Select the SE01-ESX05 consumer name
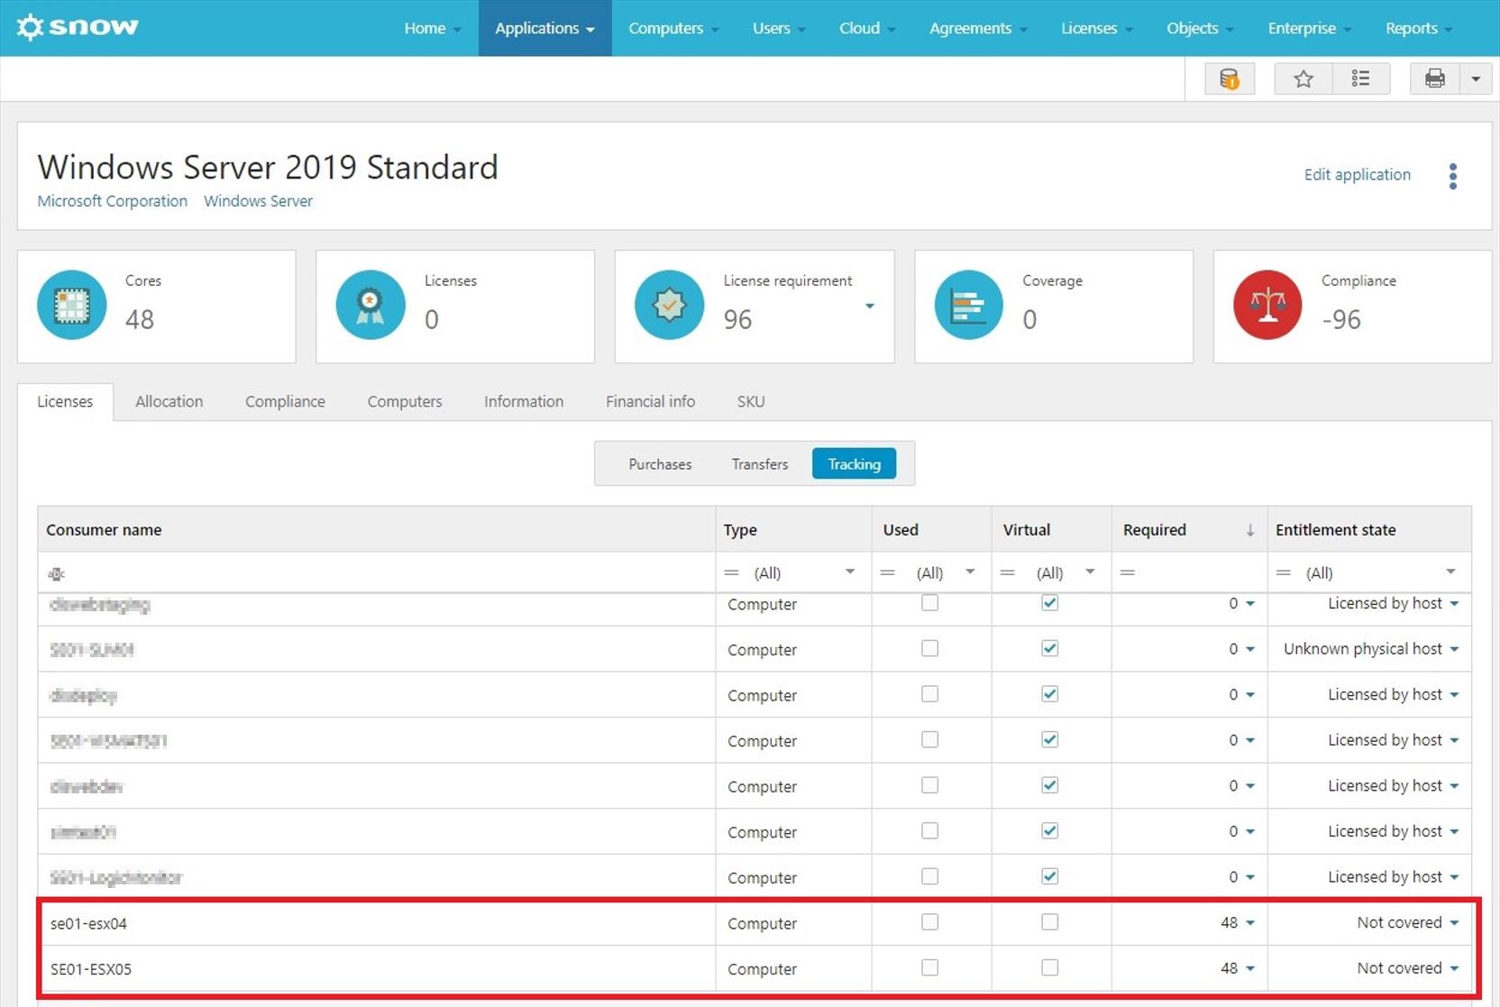The height and width of the screenshot is (1007, 1500). (90, 969)
